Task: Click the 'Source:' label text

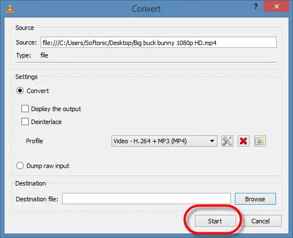Action: click(26, 42)
